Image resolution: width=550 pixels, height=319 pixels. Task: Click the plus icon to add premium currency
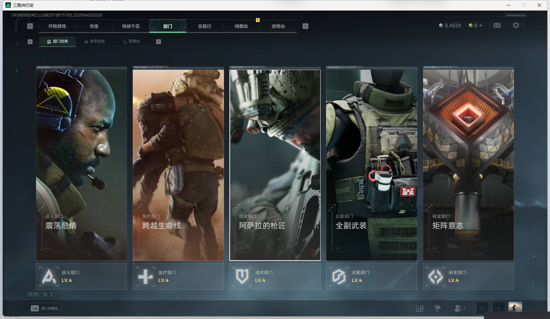pyautogui.click(x=481, y=25)
